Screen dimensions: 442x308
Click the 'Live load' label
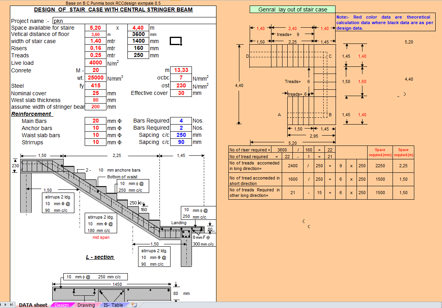point(22,63)
